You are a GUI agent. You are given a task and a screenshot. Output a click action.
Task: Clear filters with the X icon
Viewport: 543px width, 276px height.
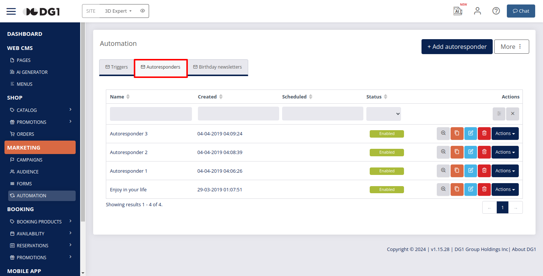(512, 114)
